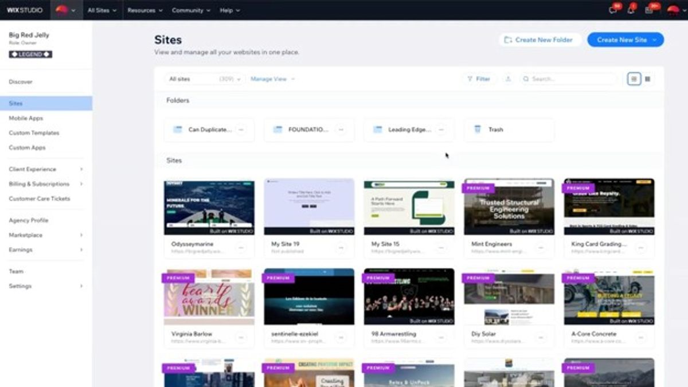Open the Odysseymarine site thumbnail
688x387 pixels.
(x=209, y=206)
